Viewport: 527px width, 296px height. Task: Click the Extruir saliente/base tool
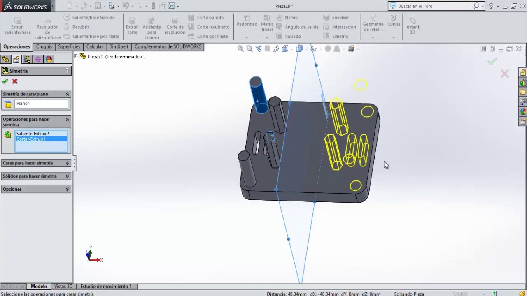coord(18,26)
